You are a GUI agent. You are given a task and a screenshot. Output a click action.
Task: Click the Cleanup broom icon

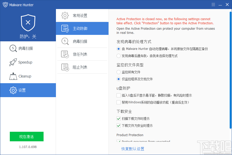coord(13,76)
